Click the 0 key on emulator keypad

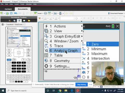pos(14,72)
